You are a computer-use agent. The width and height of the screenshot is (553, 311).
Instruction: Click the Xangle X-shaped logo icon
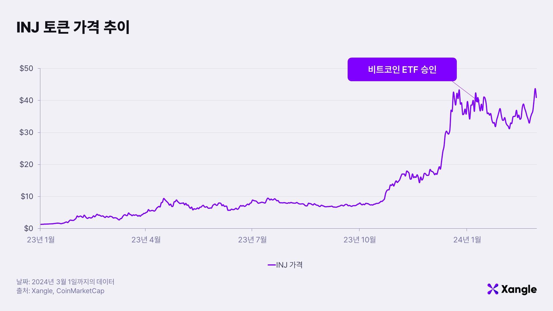click(493, 289)
